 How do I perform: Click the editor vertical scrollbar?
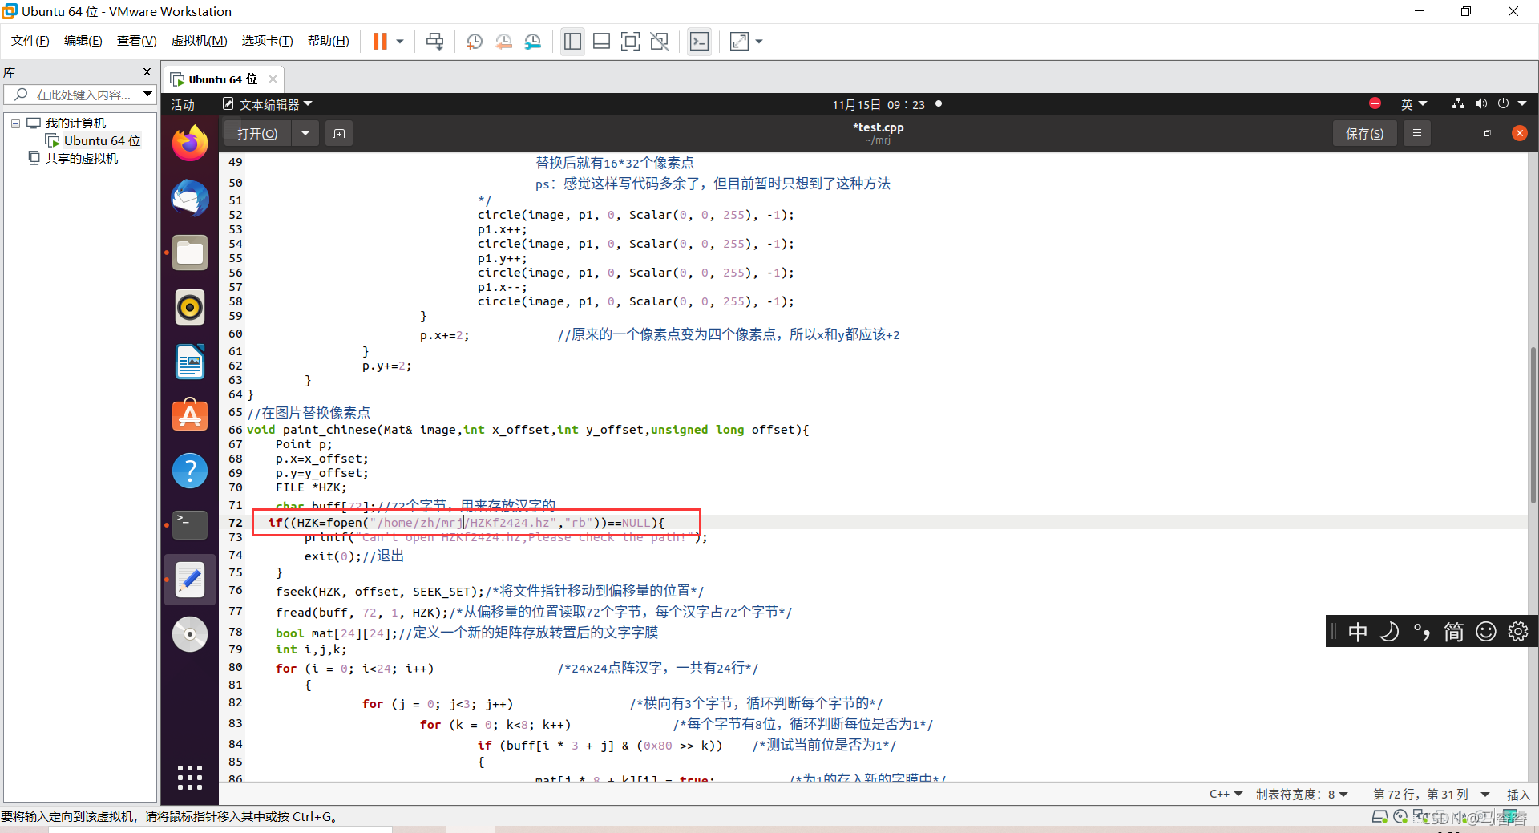point(1533,425)
